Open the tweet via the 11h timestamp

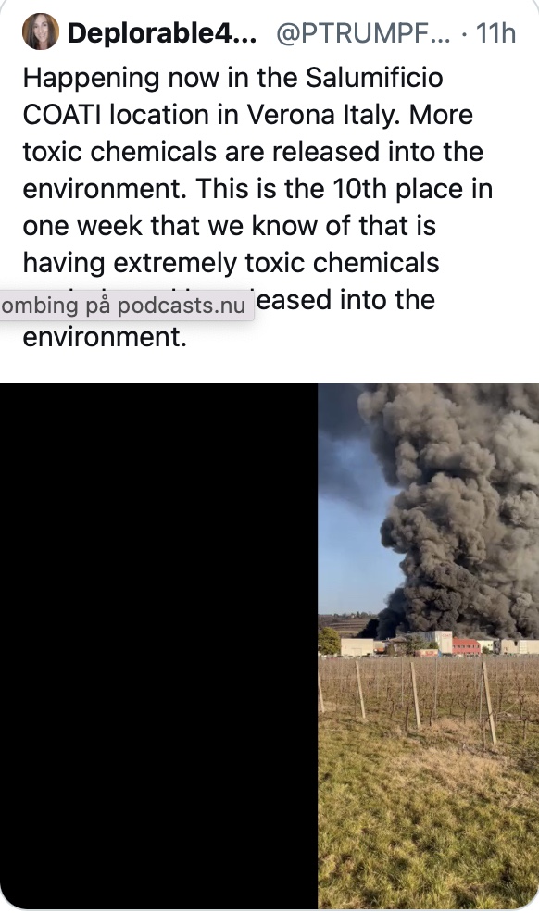click(x=495, y=33)
